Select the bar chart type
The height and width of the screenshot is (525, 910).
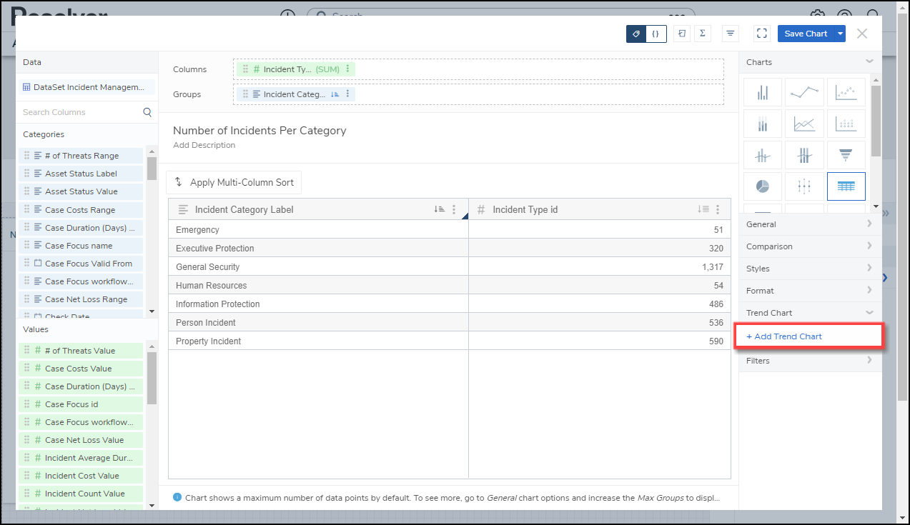pos(763,92)
